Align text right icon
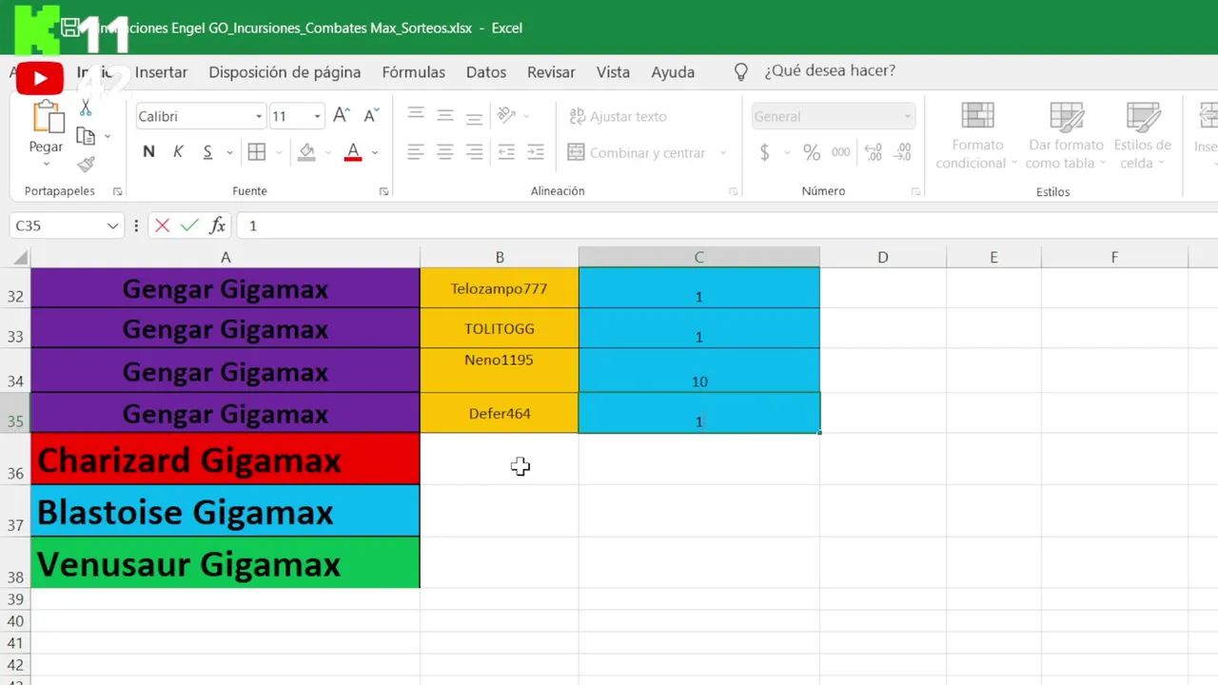 tap(475, 152)
